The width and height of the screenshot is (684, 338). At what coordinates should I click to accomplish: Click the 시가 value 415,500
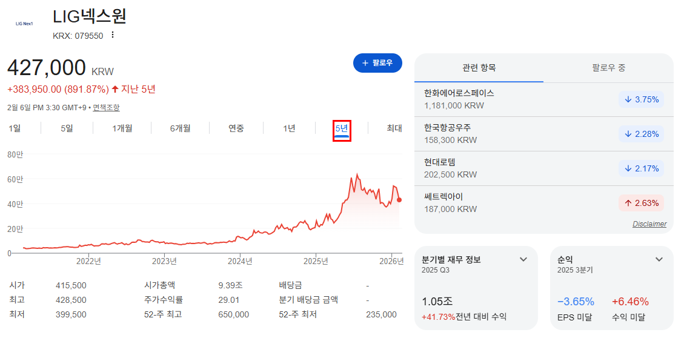(x=71, y=286)
